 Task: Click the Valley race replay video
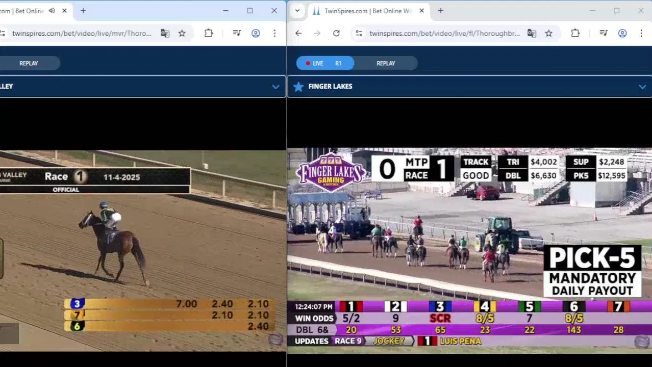[x=143, y=250]
